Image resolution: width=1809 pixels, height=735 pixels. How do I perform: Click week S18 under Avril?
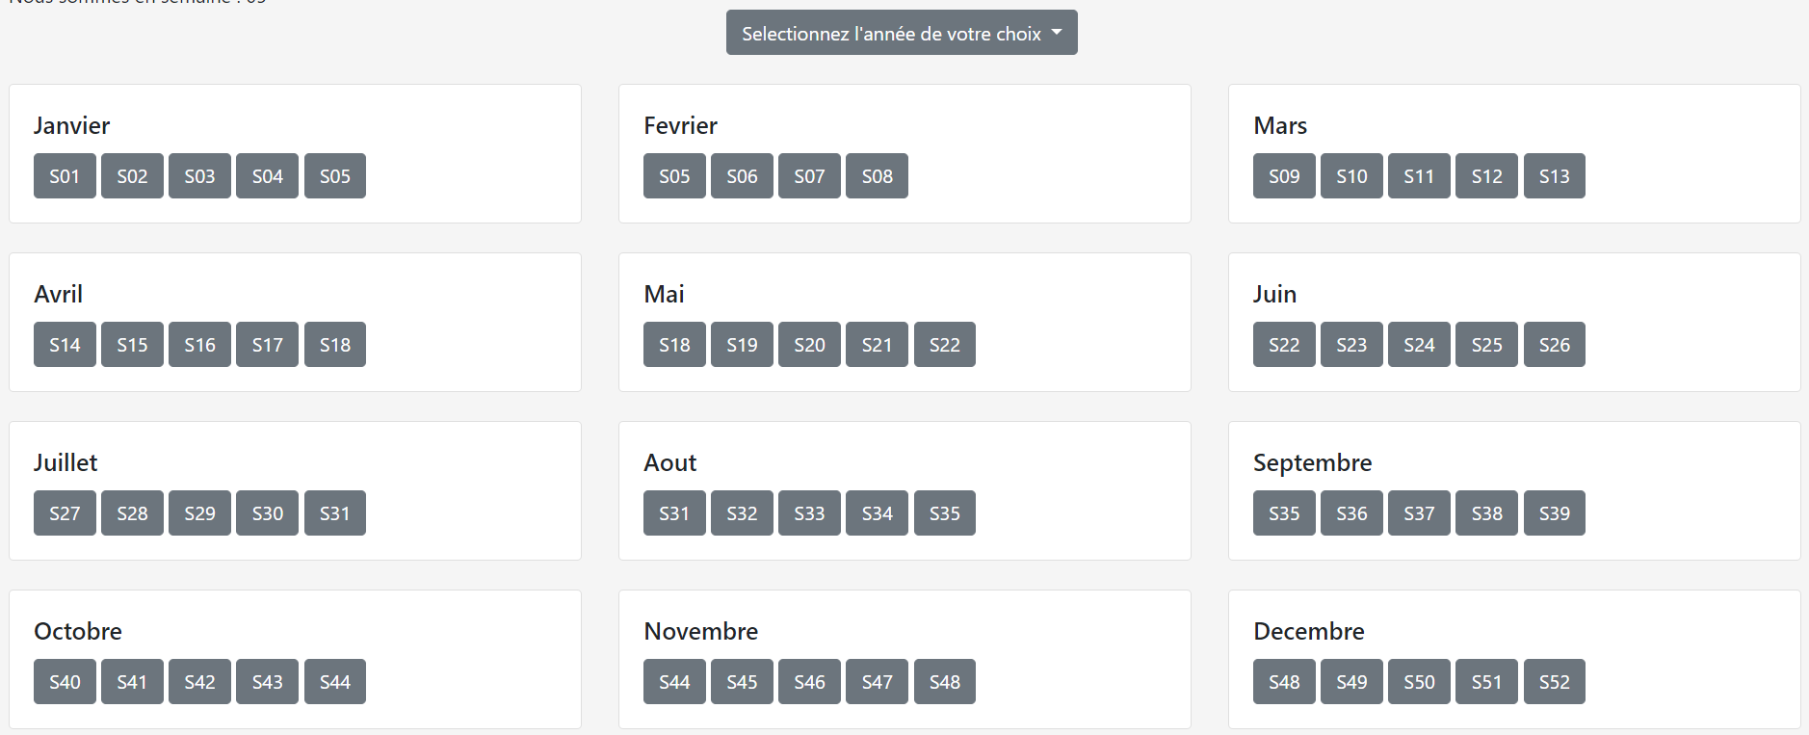pyautogui.click(x=335, y=345)
